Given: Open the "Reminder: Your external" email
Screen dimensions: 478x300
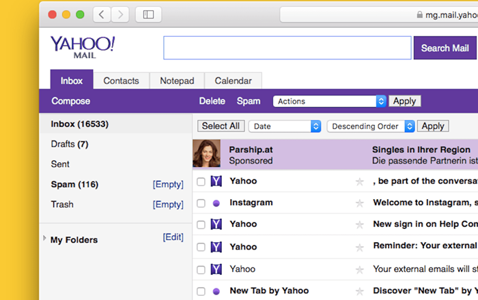Looking at the screenshot, I should (425, 245).
